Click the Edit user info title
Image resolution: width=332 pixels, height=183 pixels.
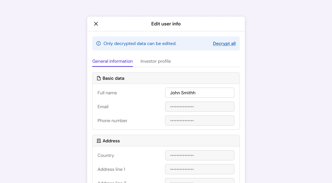pos(166,24)
